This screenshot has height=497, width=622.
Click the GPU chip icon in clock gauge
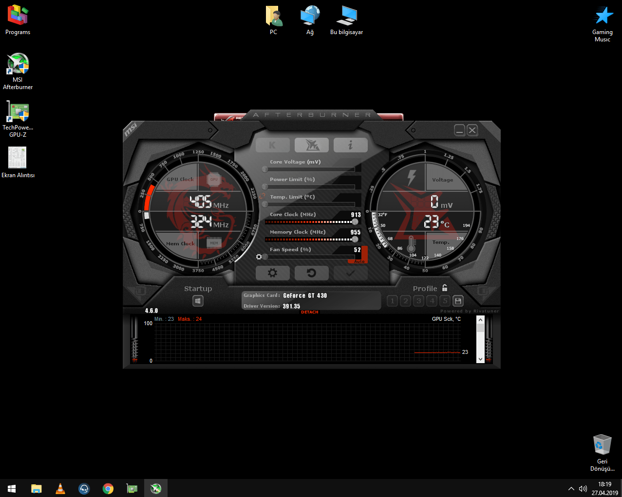click(x=214, y=180)
